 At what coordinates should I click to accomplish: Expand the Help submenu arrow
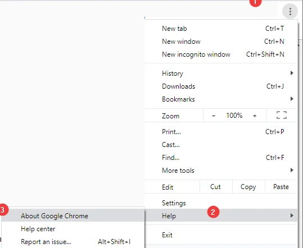tap(292, 215)
